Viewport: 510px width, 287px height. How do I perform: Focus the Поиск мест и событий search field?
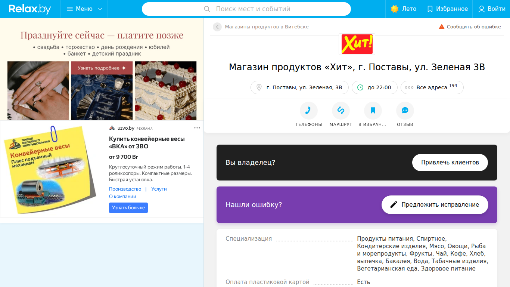246,9
